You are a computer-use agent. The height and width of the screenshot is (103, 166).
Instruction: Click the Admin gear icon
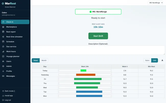pyautogui.click(x=3, y=66)
